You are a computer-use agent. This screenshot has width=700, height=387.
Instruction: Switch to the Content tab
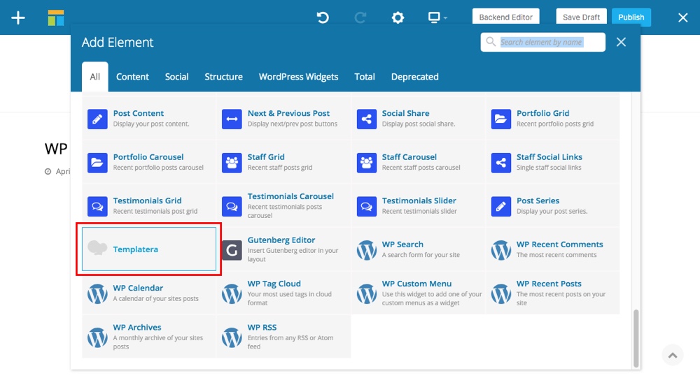coord(132,77)
